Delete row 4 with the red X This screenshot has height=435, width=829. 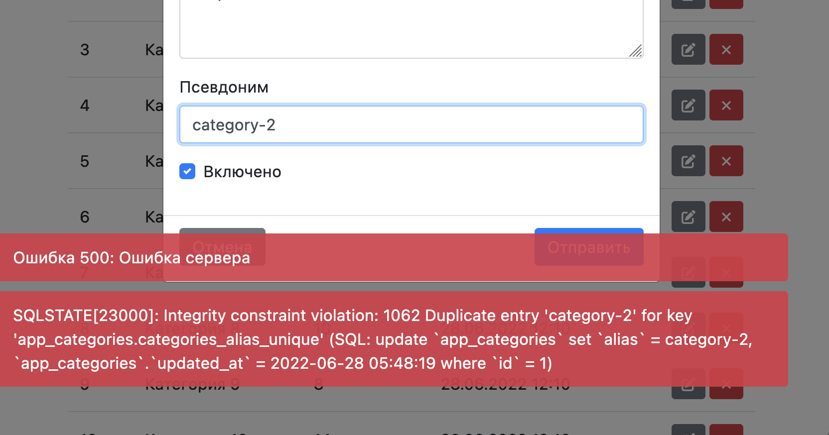(726, 105)
